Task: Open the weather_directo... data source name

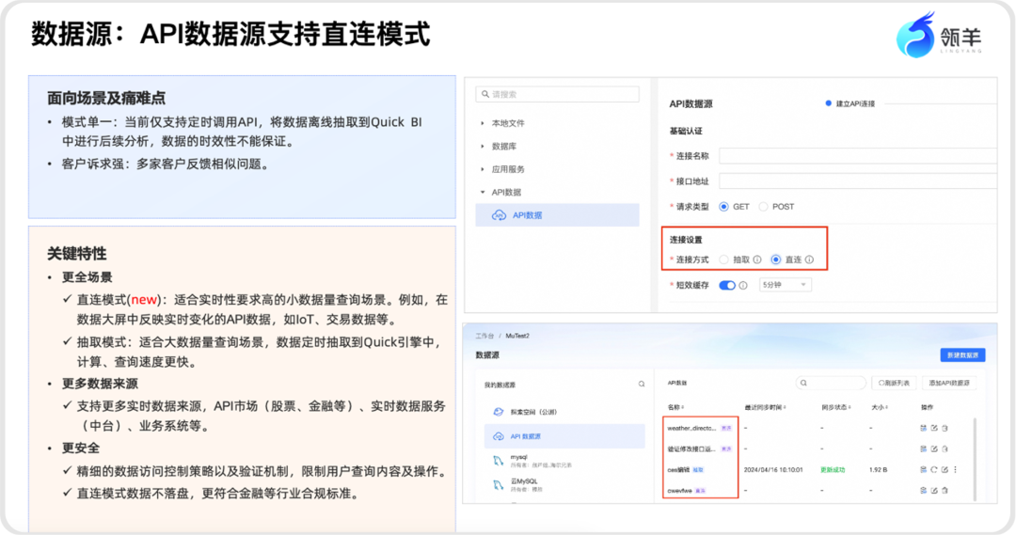Action: (691, 428)
